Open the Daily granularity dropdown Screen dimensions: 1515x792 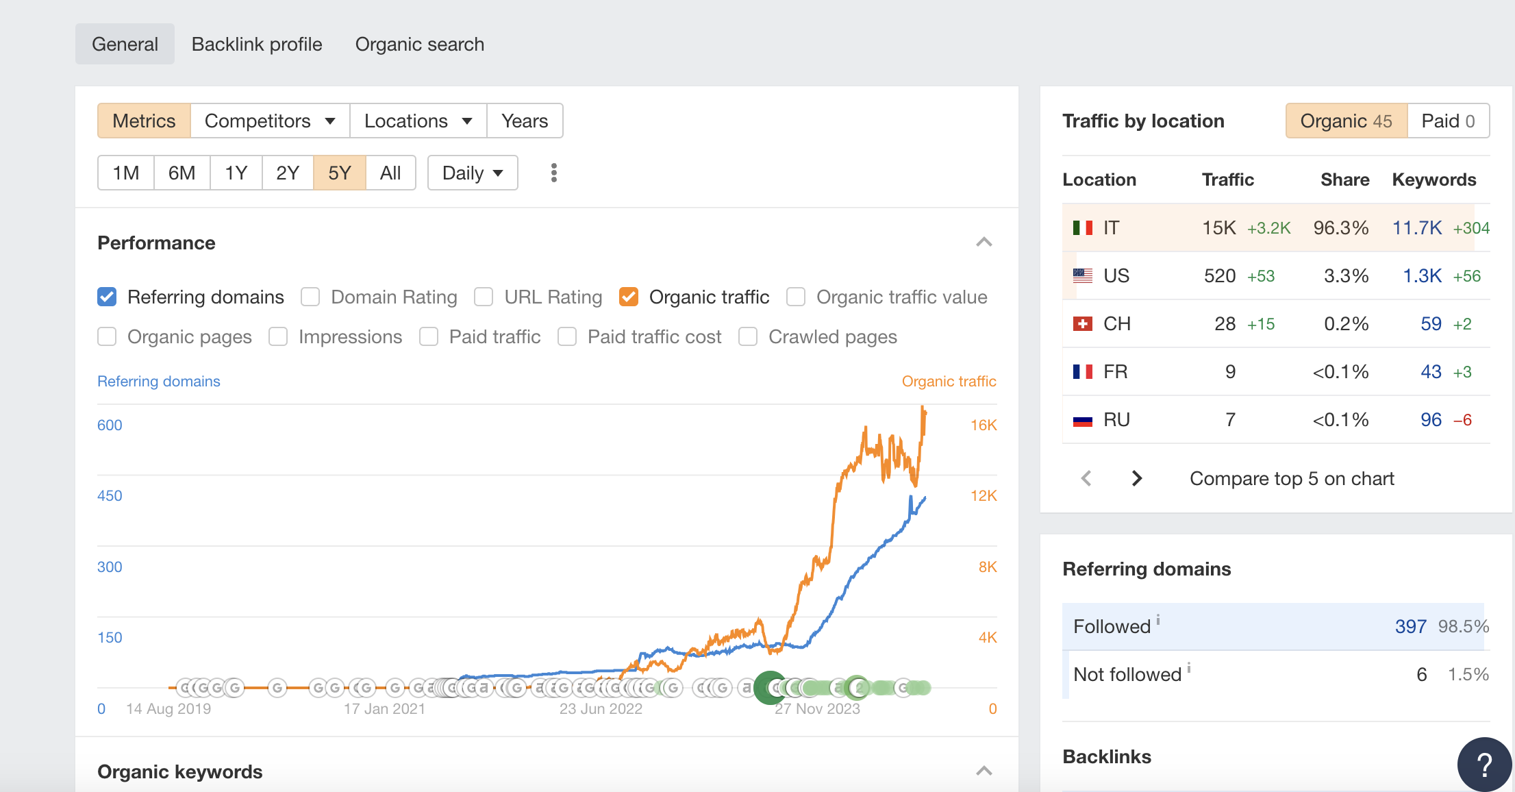473,173
